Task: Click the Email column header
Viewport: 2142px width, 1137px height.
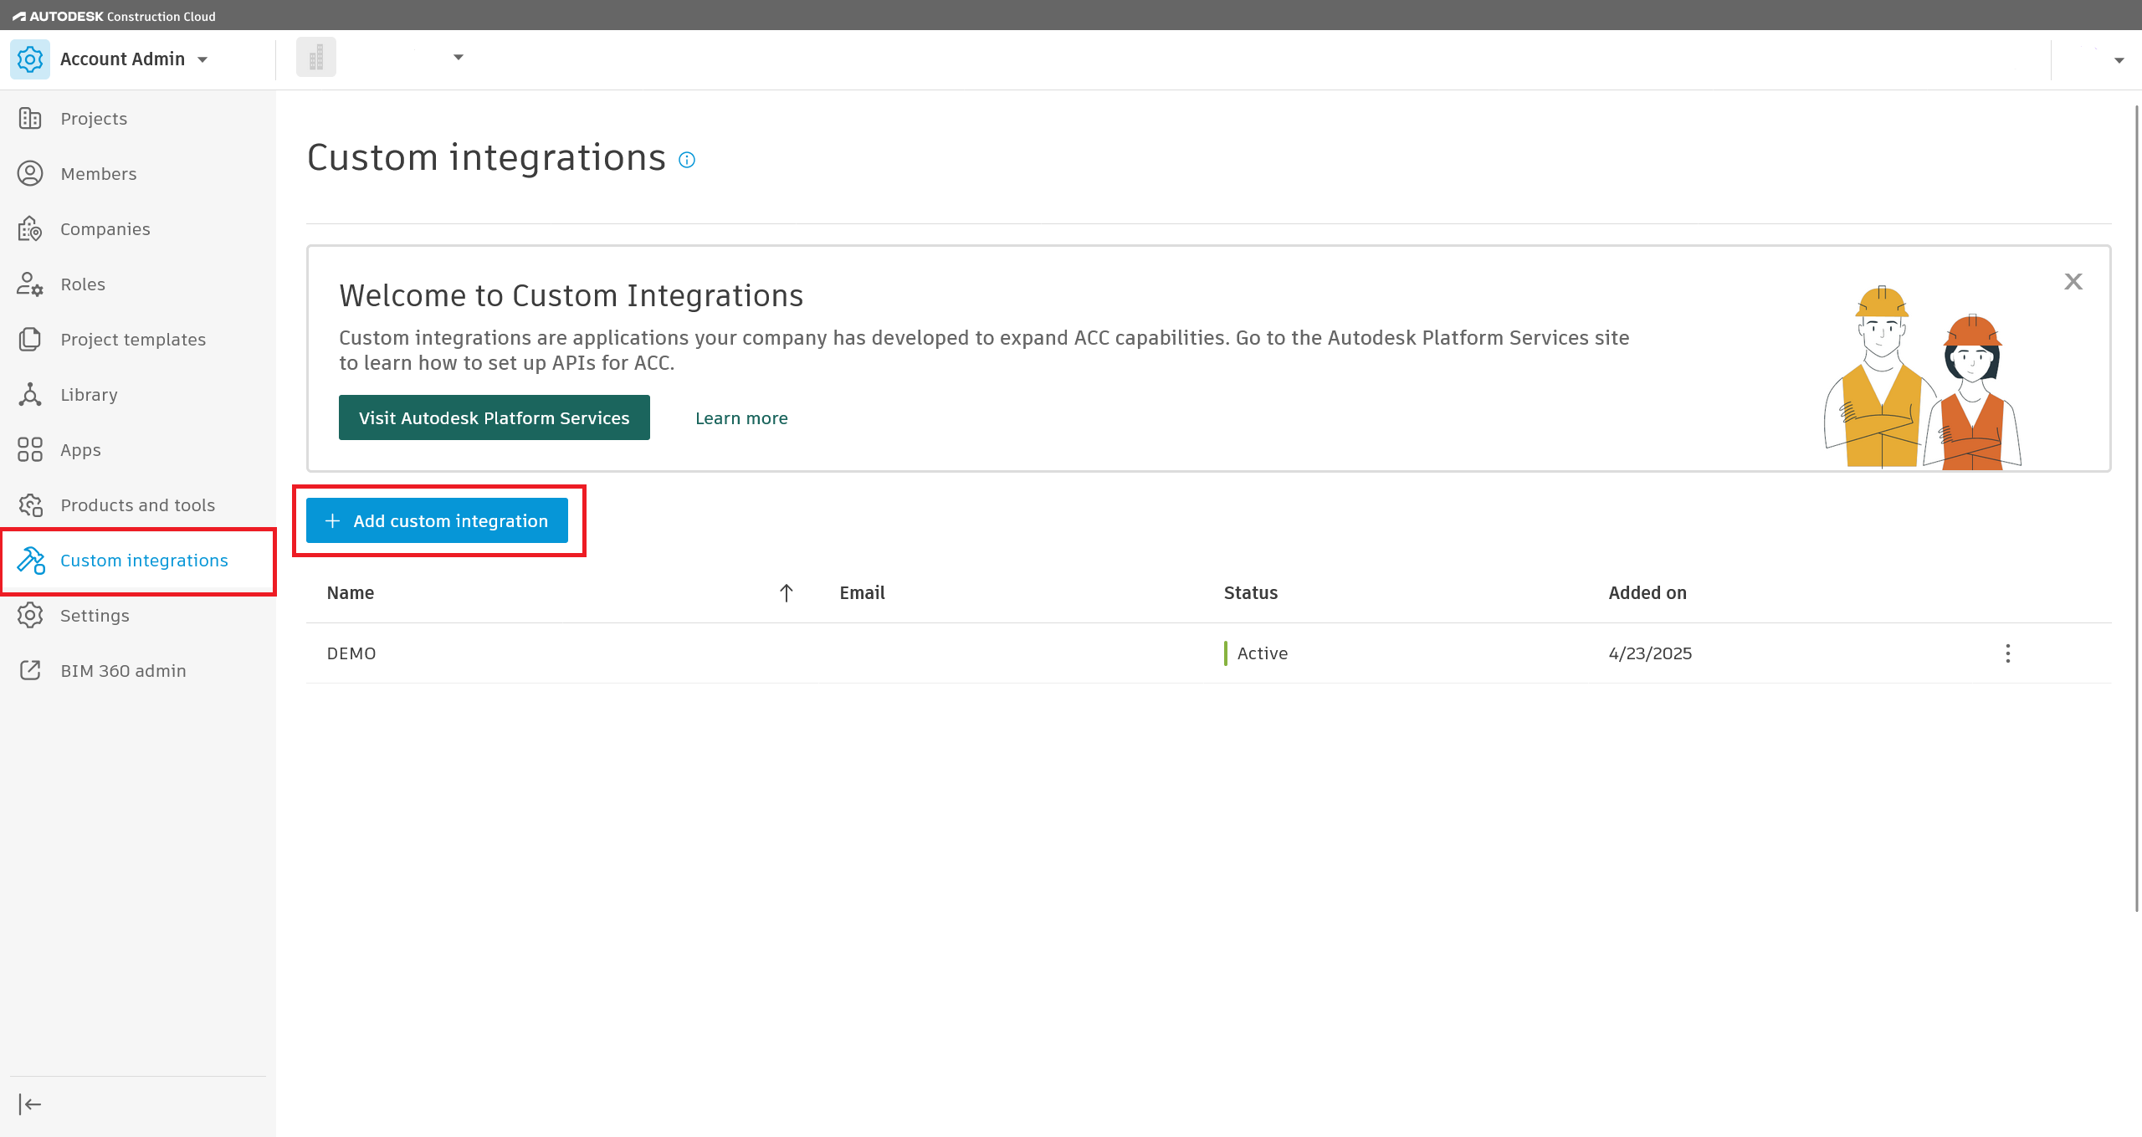Action: click(862, 593)
